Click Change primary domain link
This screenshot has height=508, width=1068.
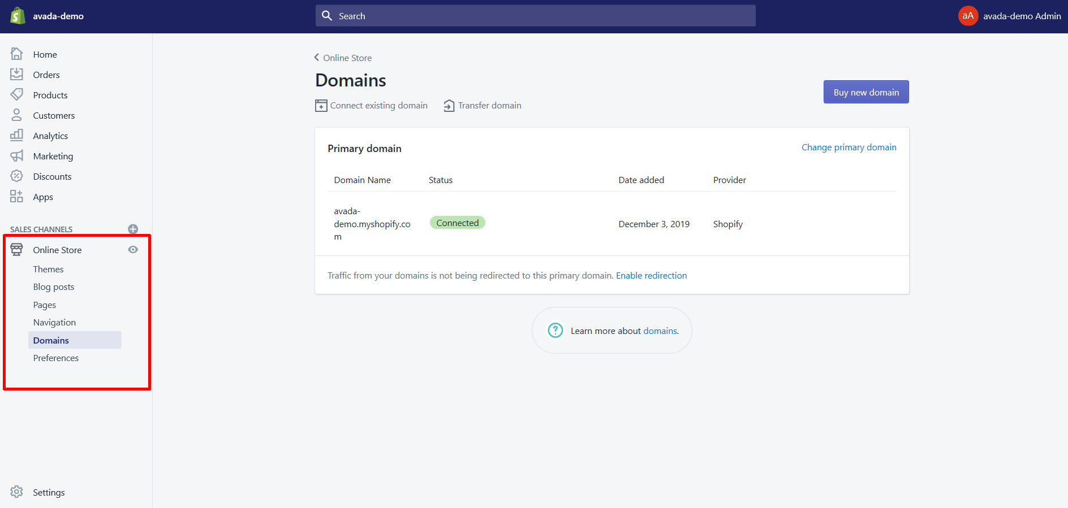tap(849, 147)
